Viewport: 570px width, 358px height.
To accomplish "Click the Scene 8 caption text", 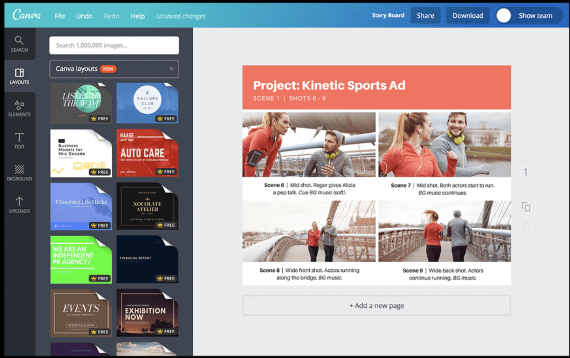I will coord(309,274).
